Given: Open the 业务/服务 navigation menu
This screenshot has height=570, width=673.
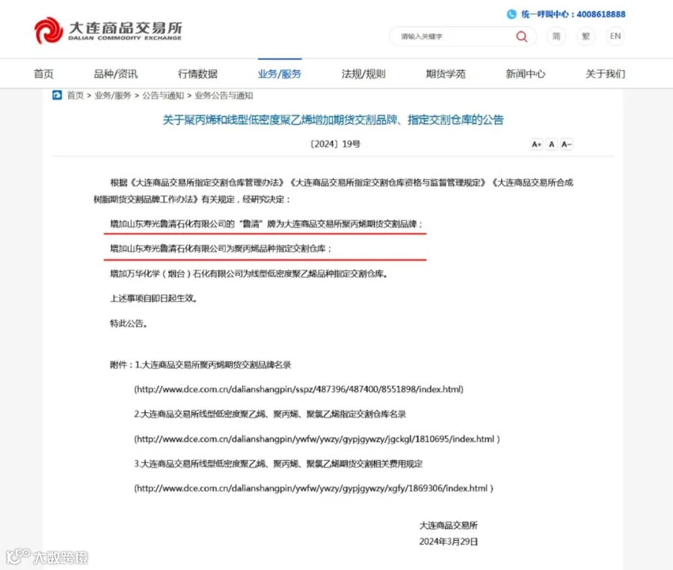Looking at the screenshot, I should point(280,74).
